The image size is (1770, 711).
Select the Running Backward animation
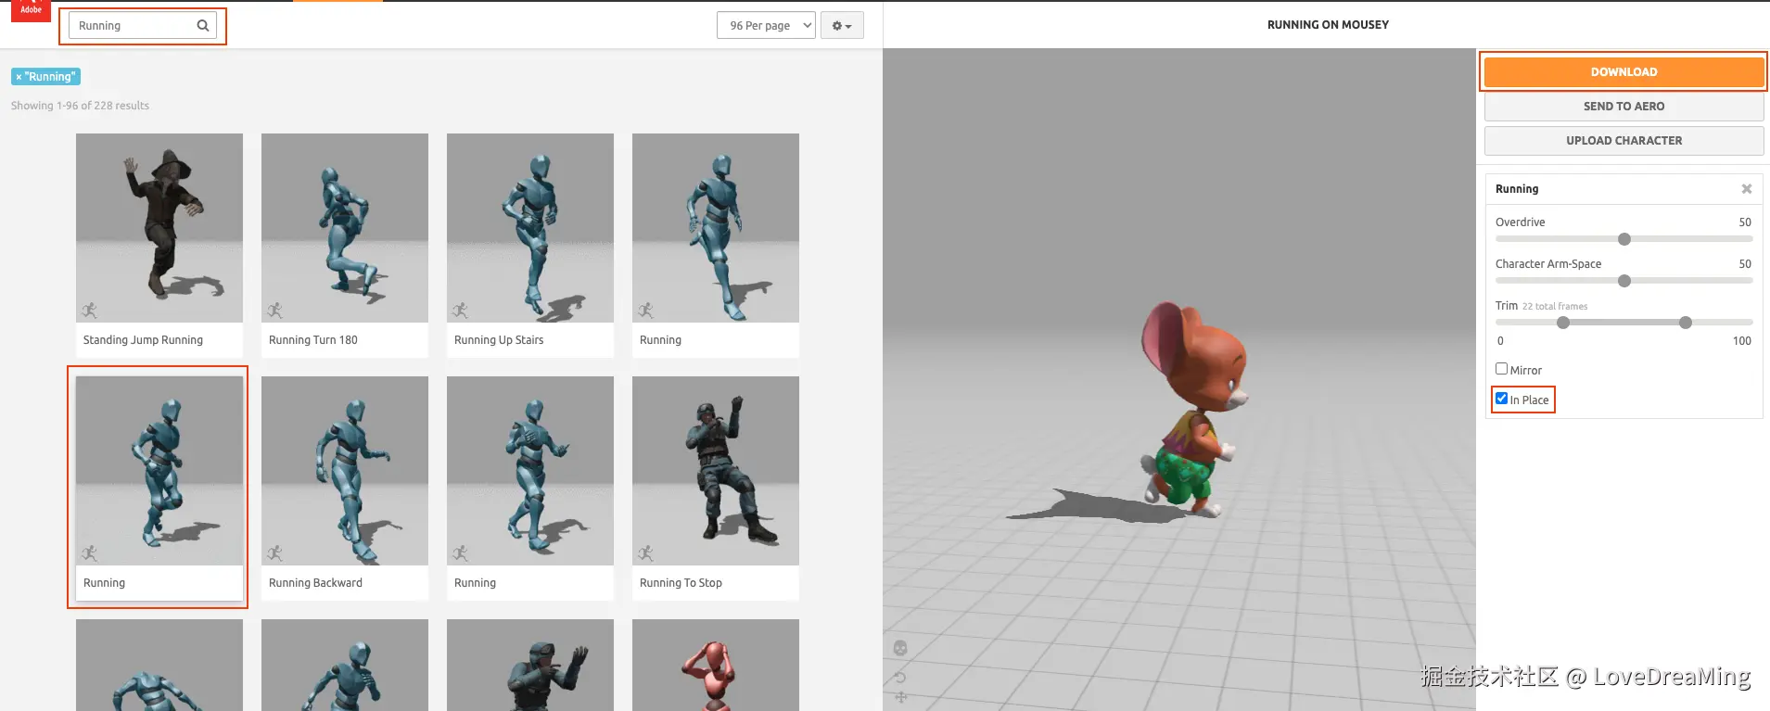tap(345, 489)
